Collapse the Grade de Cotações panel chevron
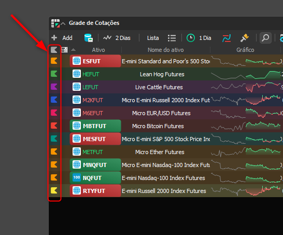 (63, 24)
